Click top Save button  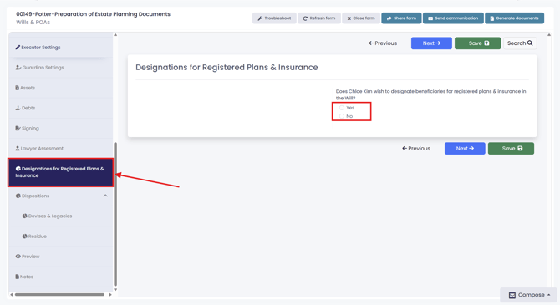tap(477, 43)
